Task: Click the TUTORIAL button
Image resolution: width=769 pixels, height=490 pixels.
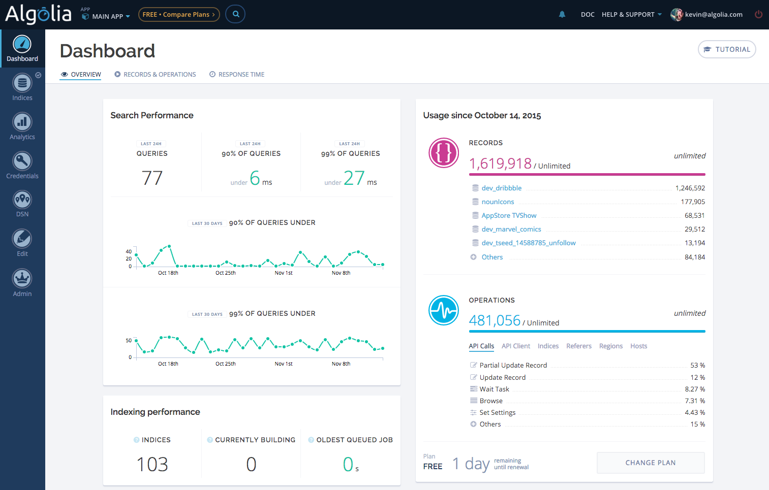Action: (727, 49)
